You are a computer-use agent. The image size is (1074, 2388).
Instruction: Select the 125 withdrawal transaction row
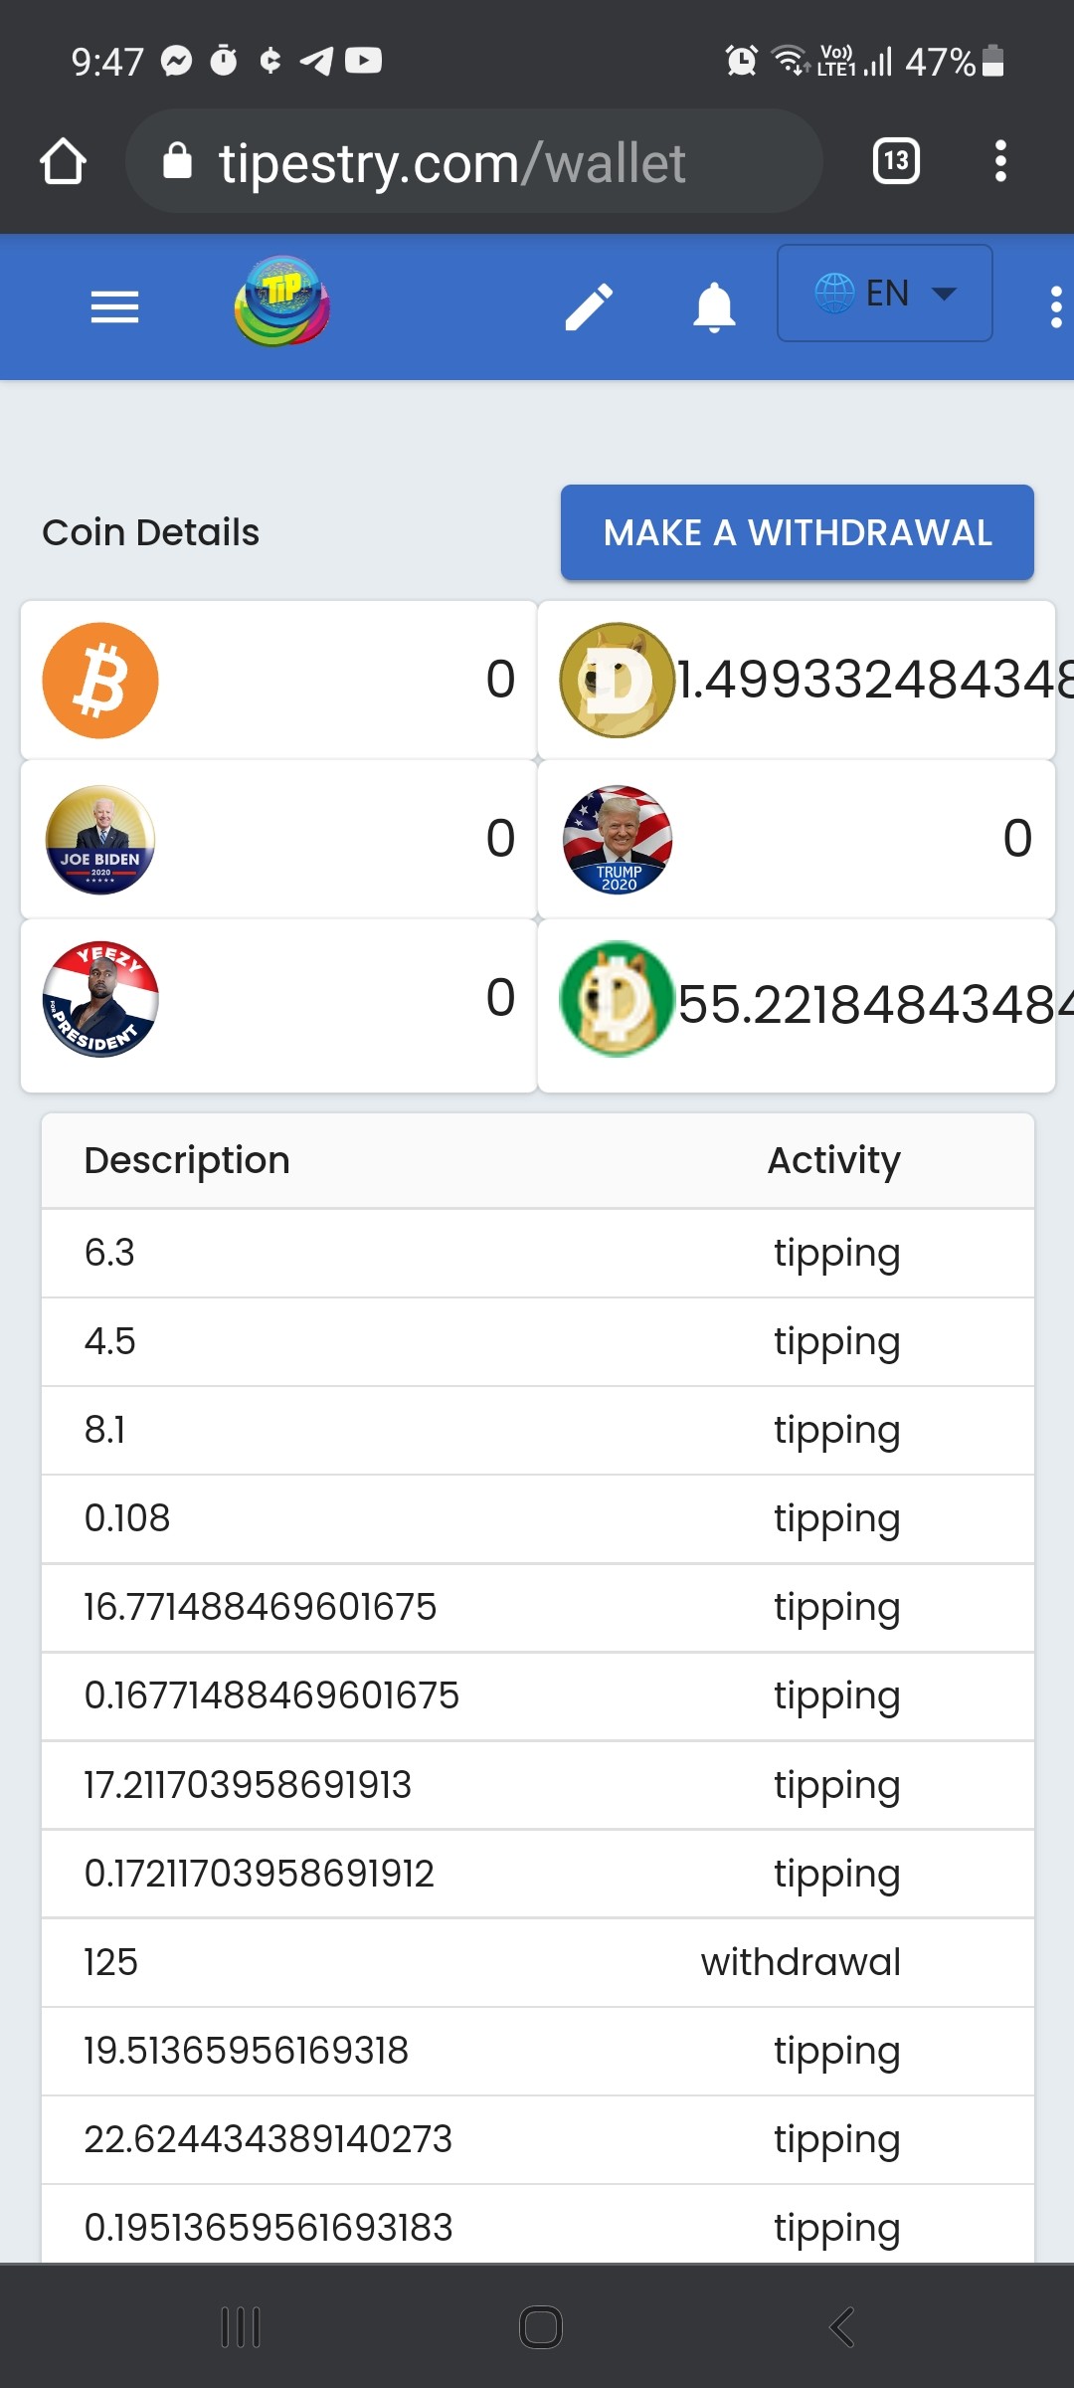538,1962
